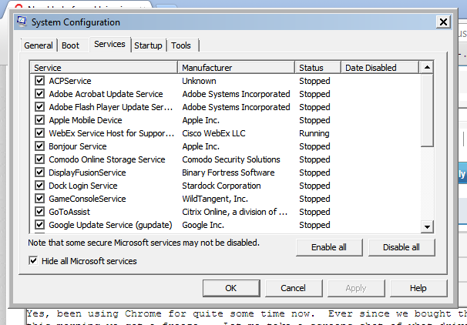Disable the Apple Mobile Device service checkbox
Viewport: 467px width, 325px height.
39,119
